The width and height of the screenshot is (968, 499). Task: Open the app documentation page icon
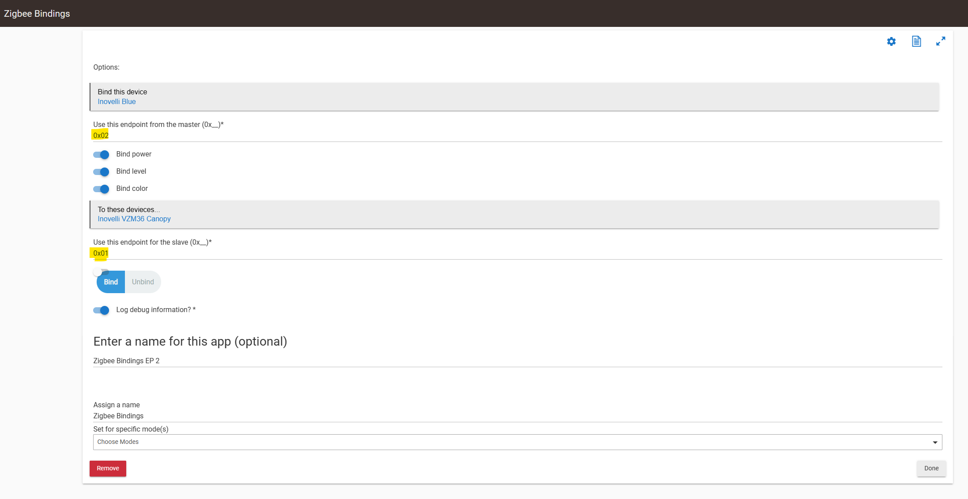point(916,41)
